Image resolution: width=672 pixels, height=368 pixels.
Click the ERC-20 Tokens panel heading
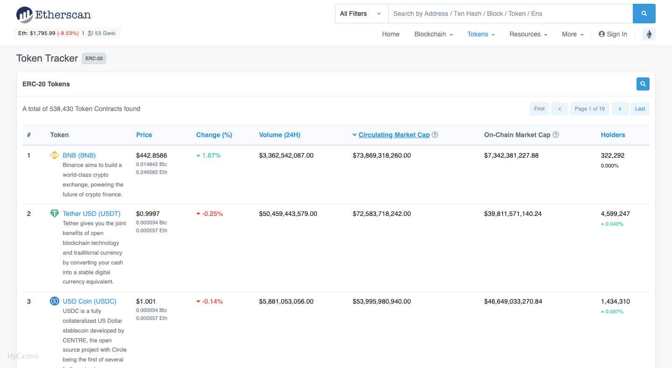click(x=46, y=84)
